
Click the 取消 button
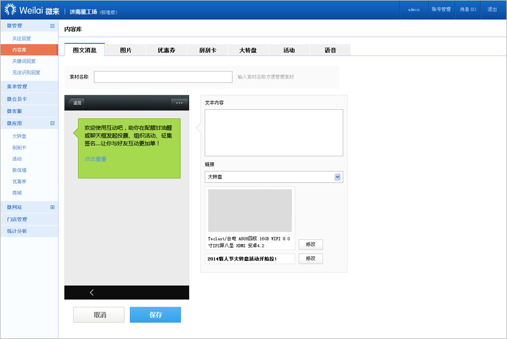click(99, 315)
